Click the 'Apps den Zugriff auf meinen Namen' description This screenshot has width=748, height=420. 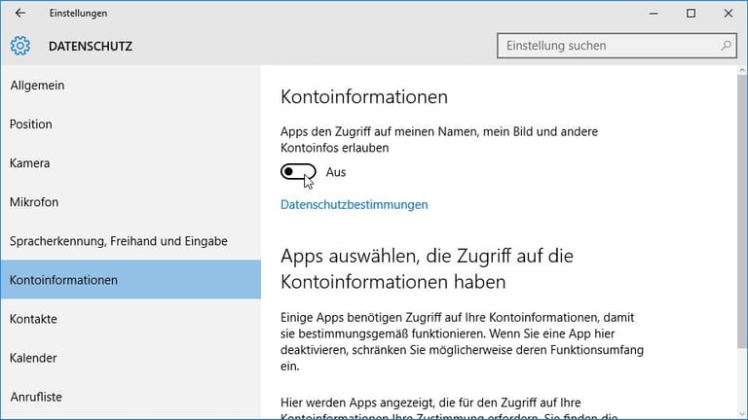point(439,140)
